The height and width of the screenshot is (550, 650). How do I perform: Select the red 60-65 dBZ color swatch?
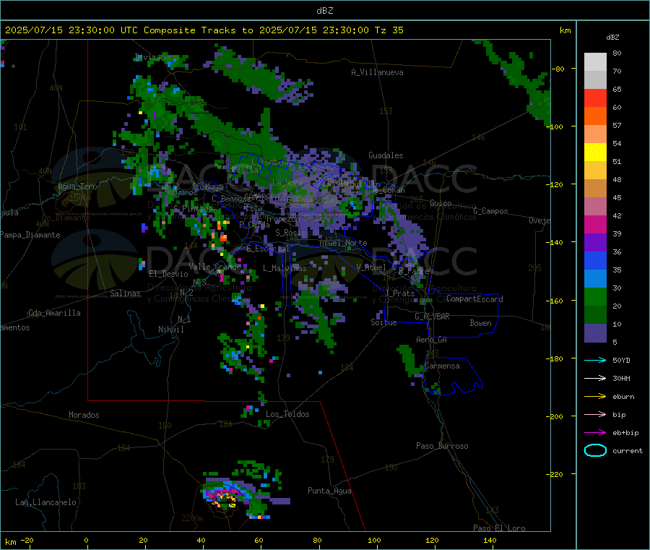coord(595,98)
